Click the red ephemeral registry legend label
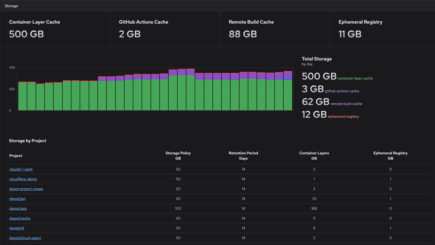435x245 pixels. pyautogui.click(x=343, y=116)
